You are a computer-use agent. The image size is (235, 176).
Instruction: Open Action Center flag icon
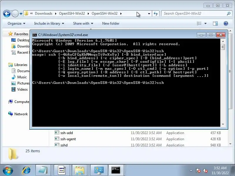tap(198, 170)
